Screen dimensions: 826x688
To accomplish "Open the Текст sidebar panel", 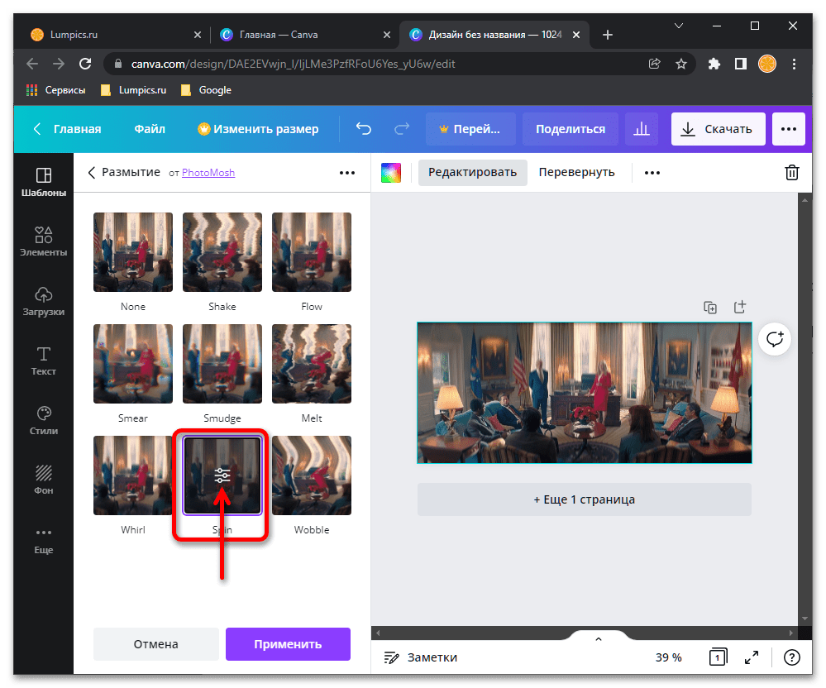I will tap(43, 361).
